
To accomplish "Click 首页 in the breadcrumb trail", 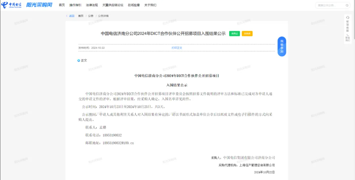I will pos(81,16).
